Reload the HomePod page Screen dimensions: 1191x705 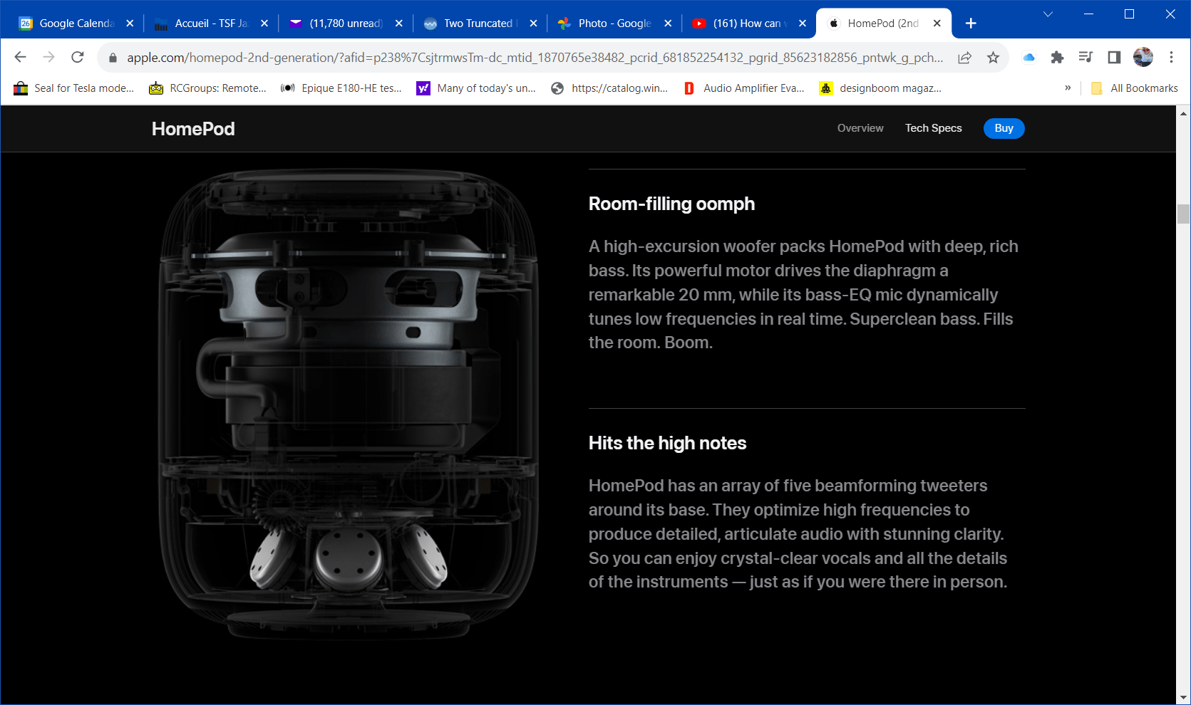click(x=77, y=57)
